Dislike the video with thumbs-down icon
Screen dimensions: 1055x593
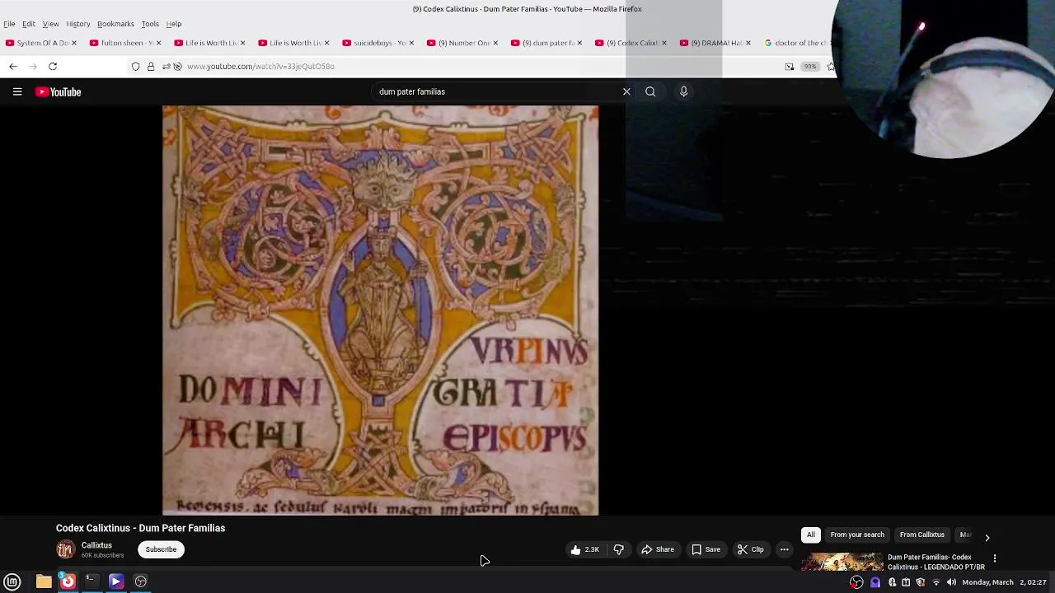(618, 549)
